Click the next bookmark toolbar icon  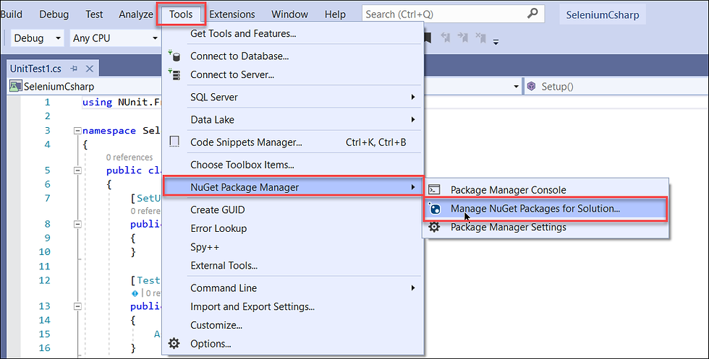(x=463, y=38)
